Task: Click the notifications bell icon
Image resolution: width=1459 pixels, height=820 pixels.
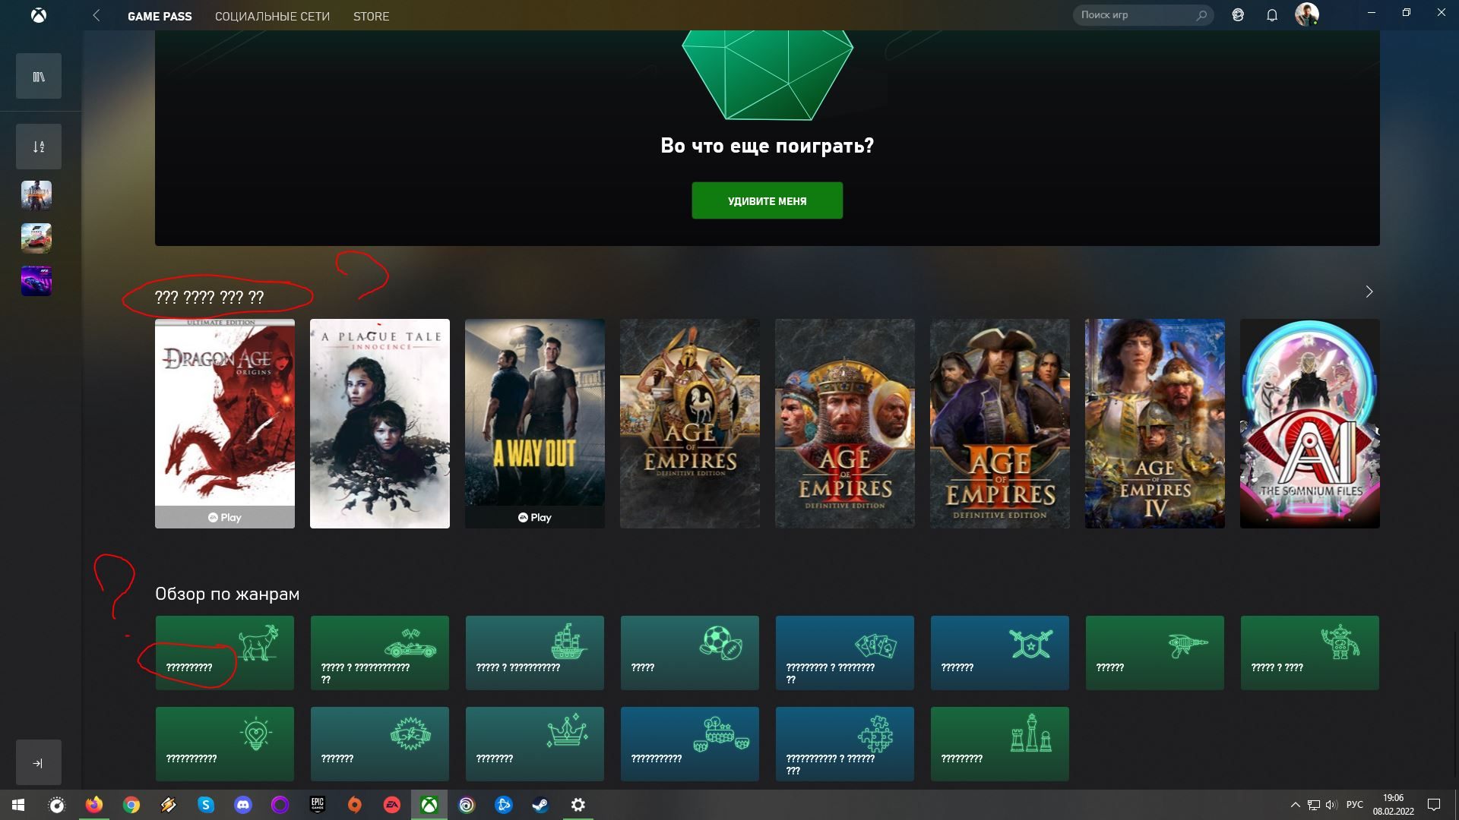Action: (1271, 15)
